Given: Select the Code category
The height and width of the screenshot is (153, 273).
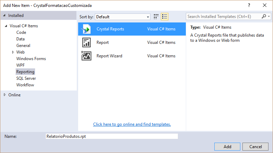Looking at the screenshot, I should (x=21, y=32).
